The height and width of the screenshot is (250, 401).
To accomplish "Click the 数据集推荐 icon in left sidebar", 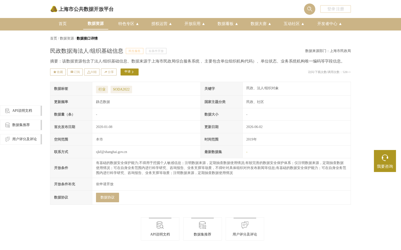I will (8, 125).
